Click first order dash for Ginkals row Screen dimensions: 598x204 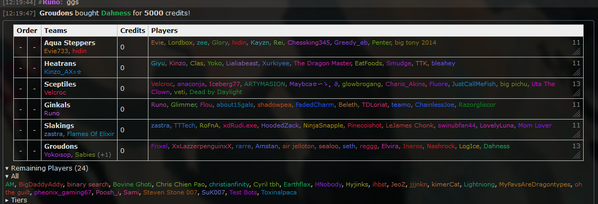[21, 109]
